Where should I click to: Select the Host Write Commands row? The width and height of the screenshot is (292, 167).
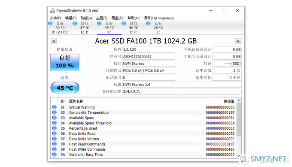click(x=143, y=149)
